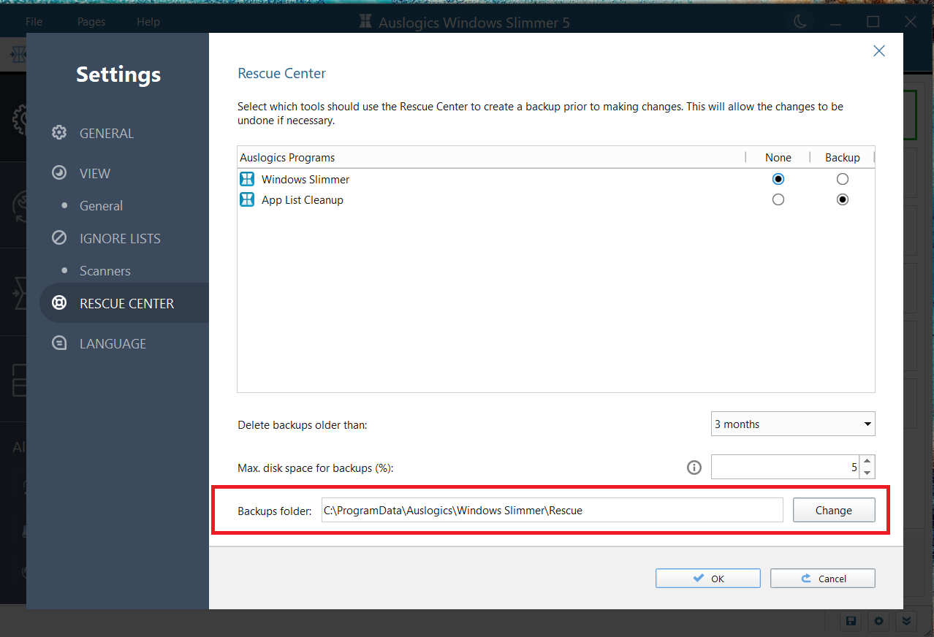Click the Change button for the backups folder
Screen dimensions: 934x637
click(x=833, y=510)
